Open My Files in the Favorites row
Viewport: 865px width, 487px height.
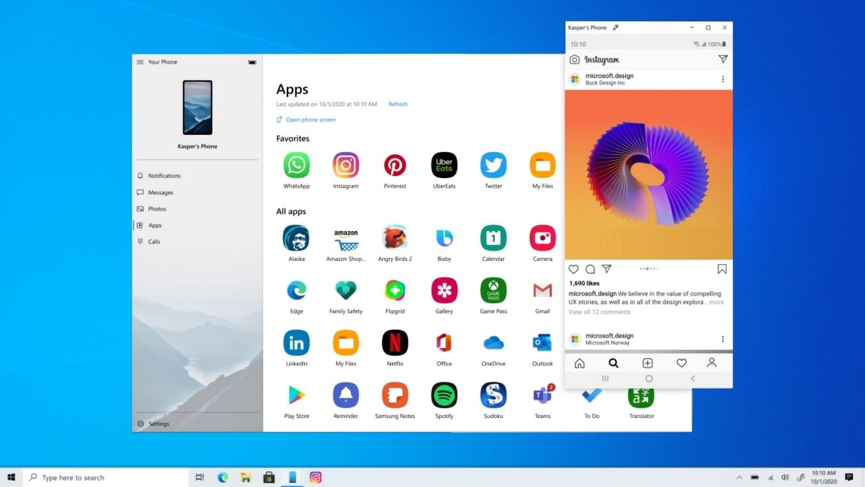[543, 165]
